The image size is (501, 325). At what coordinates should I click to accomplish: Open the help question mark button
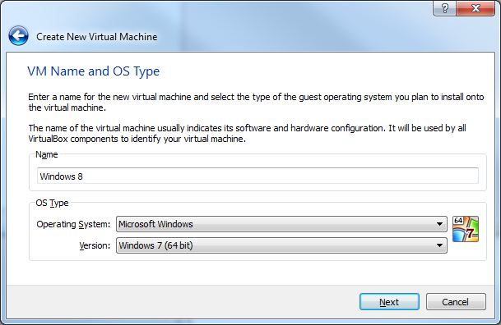444,8
